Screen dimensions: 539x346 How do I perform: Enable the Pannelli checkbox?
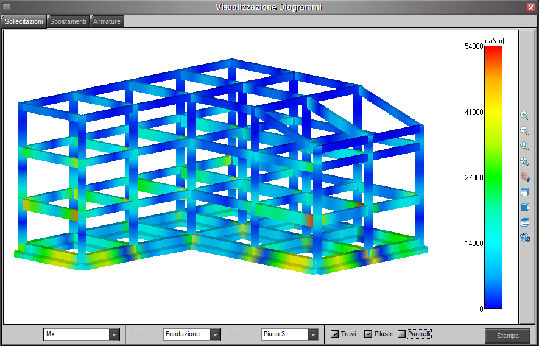pyautogui.click(x=401, y=334)
